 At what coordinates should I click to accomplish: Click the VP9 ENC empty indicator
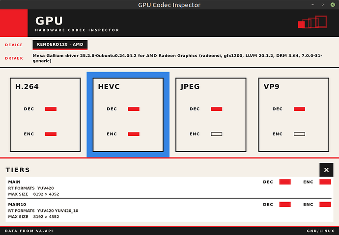point(299,134)
